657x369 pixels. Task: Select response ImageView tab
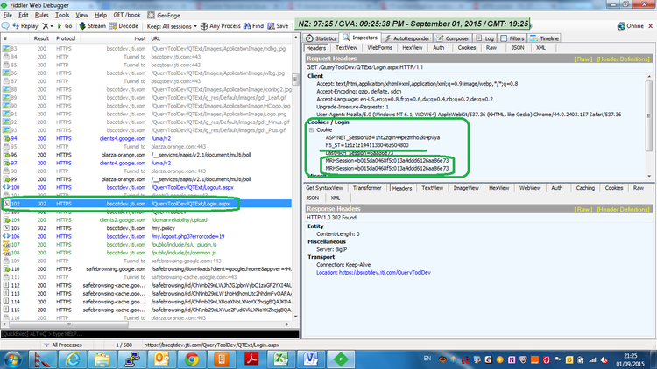point(466,188)
